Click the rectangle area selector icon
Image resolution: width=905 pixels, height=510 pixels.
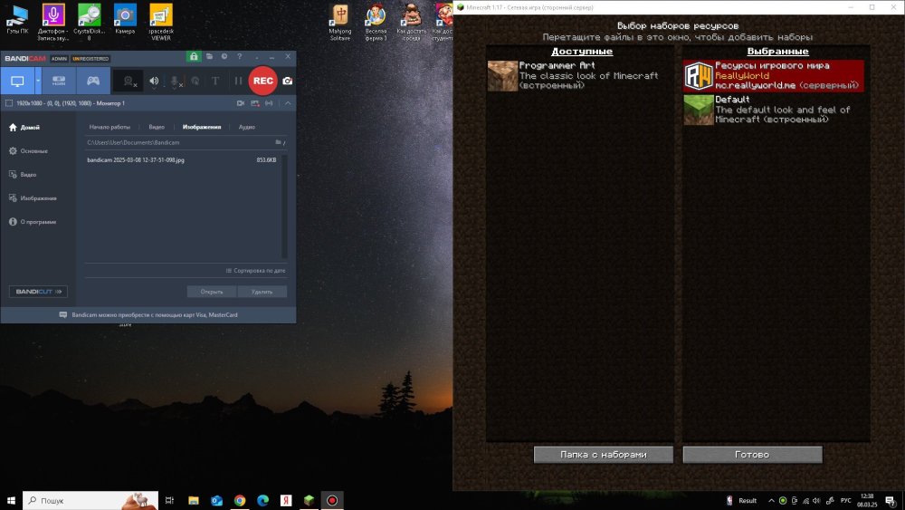coord(9,103)
